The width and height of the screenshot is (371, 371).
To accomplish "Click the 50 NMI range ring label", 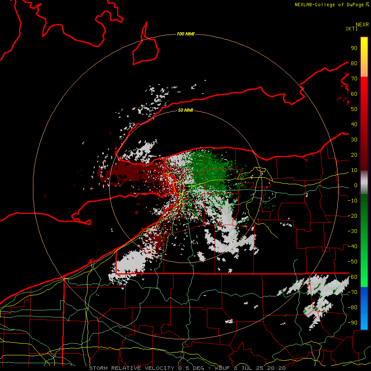I will pyautogui.click(x=185, y=110).
